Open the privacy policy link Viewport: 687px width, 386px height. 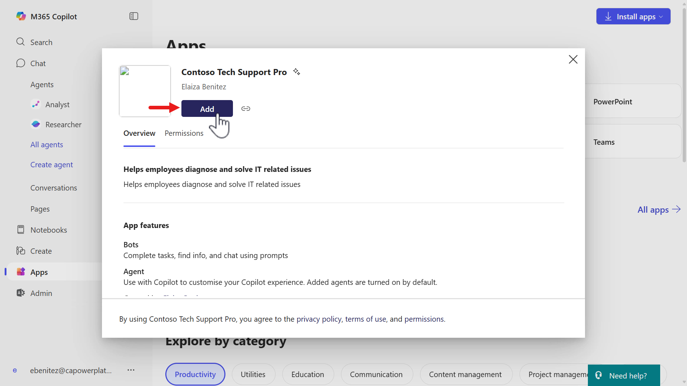[x=318, y=319]
